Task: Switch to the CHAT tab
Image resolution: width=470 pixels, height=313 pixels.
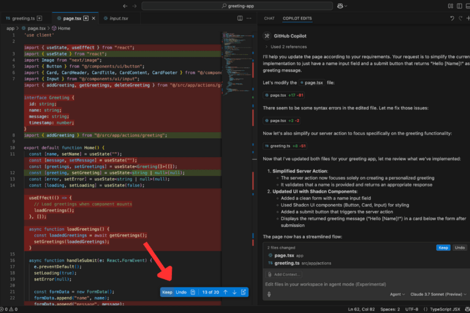Action: [x=269, y=18]
